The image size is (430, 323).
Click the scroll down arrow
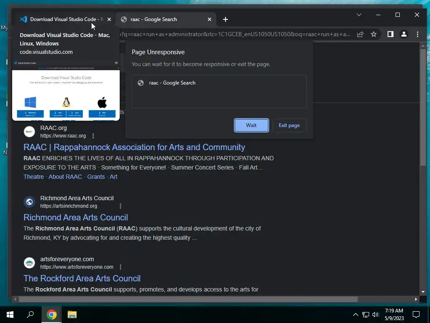[x=423, y=292]
